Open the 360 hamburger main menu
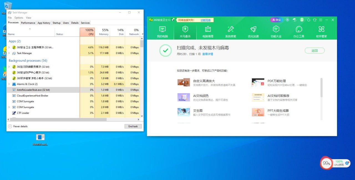355x180 pixels. tap(321, 20)
